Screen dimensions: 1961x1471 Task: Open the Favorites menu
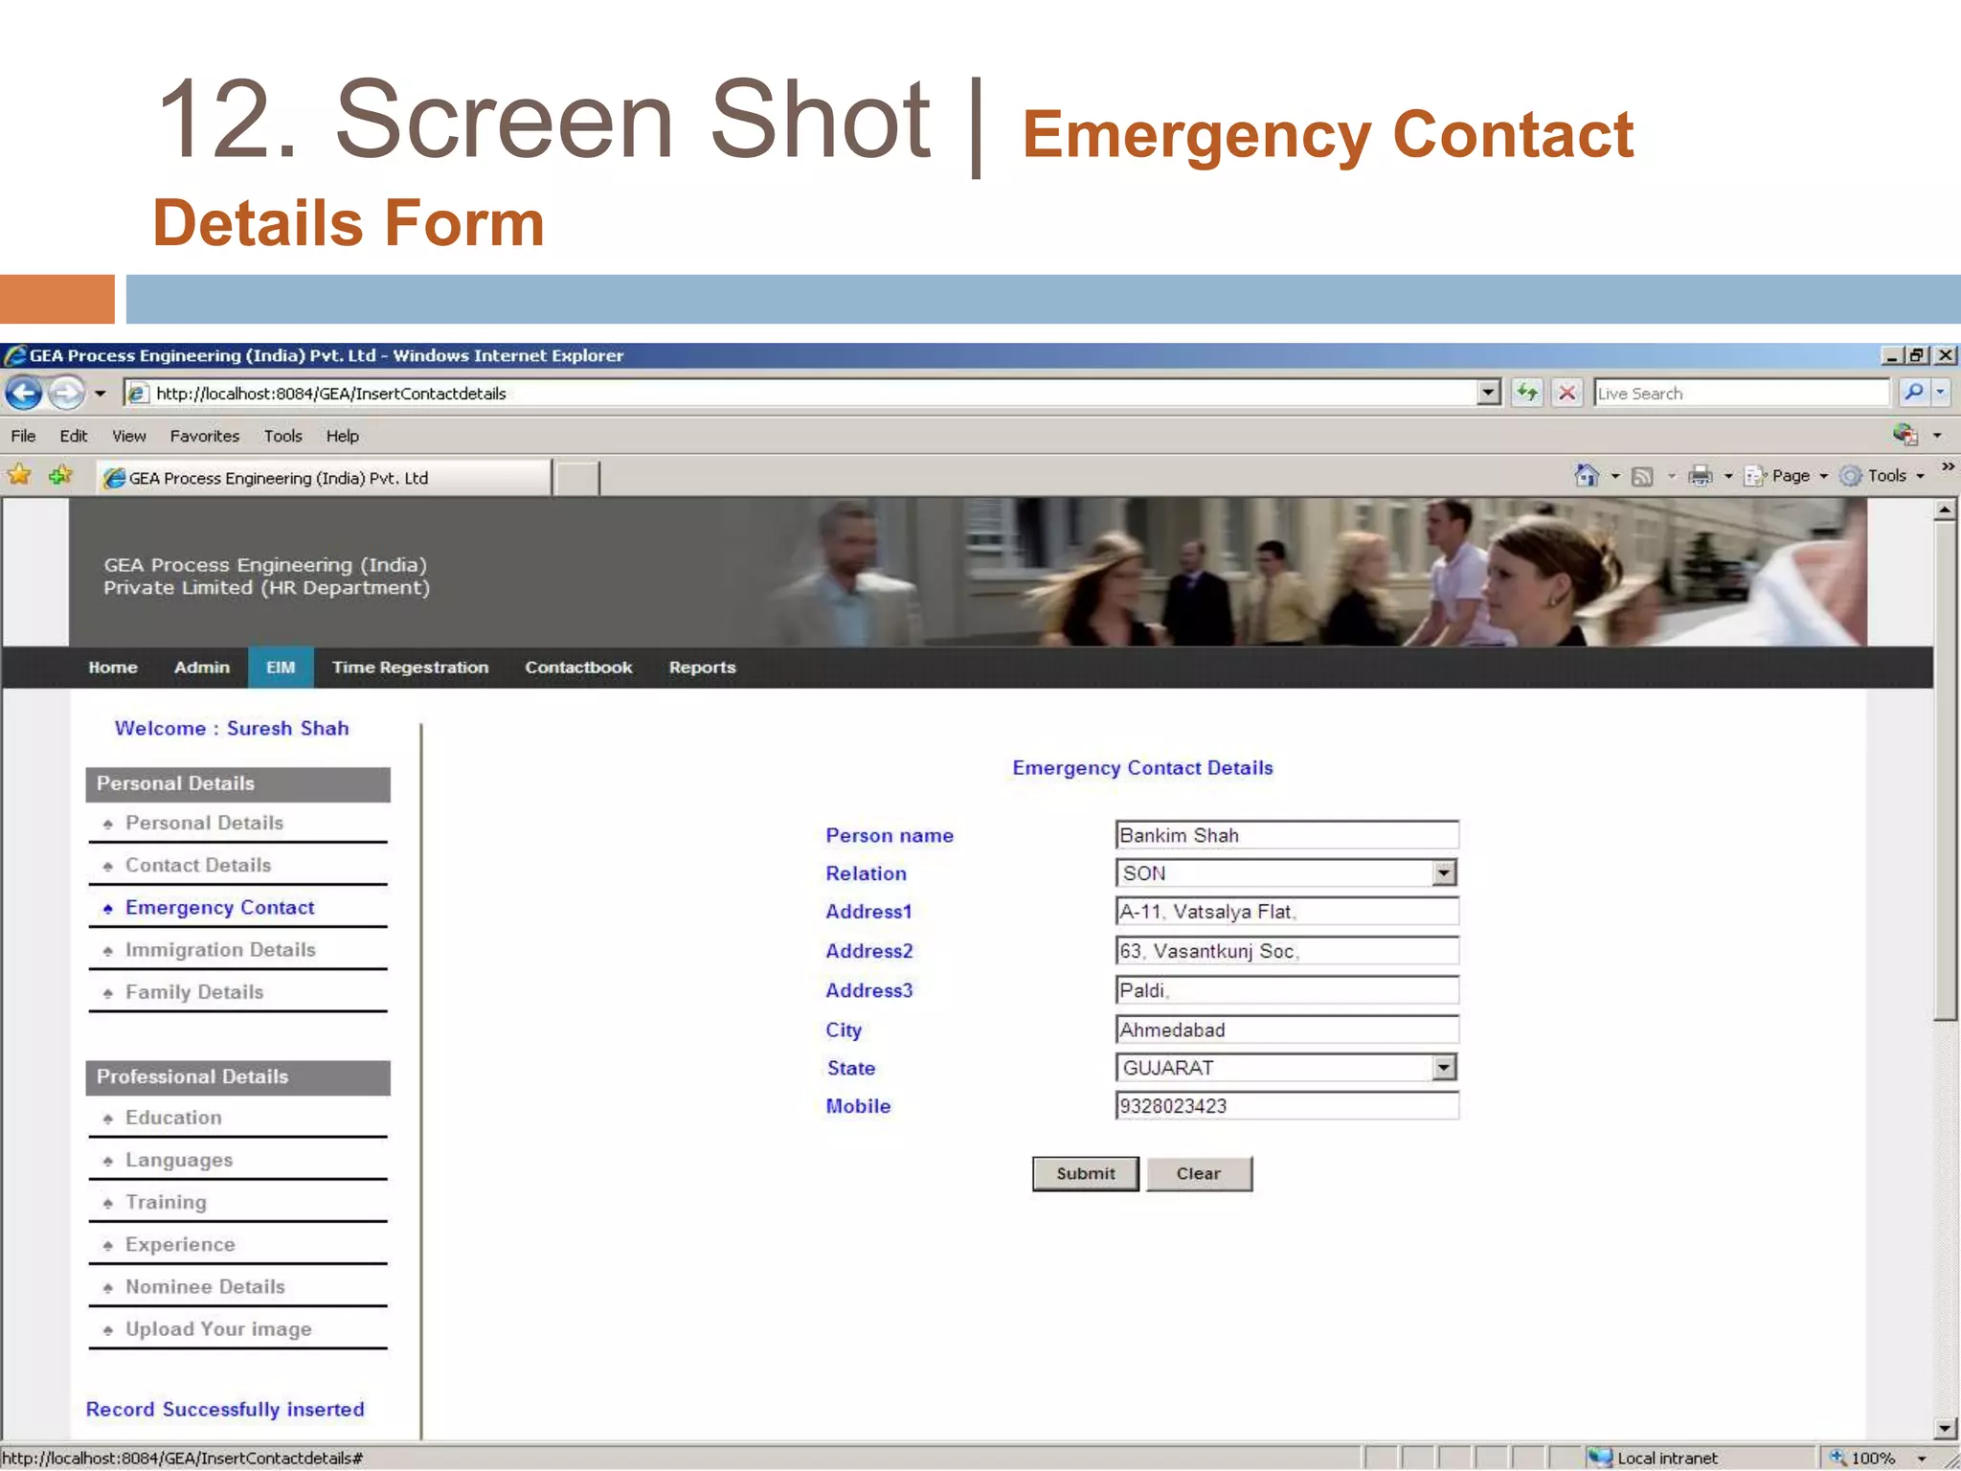tap(204, 436)
